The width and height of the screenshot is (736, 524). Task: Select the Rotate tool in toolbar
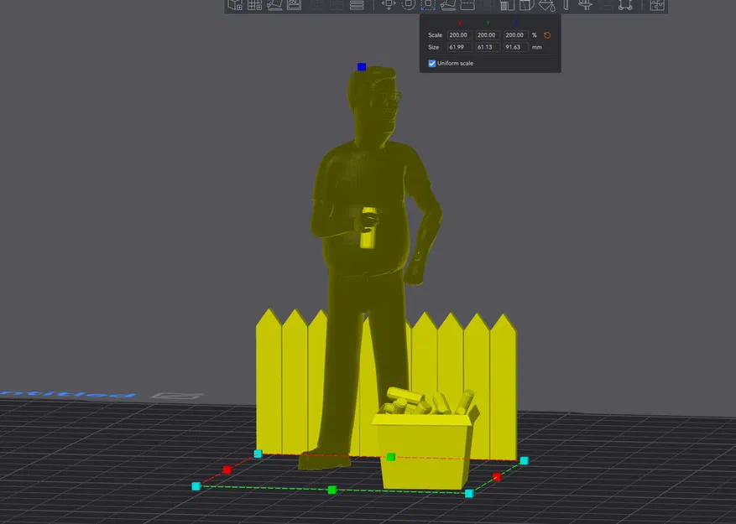click(409, 5)
